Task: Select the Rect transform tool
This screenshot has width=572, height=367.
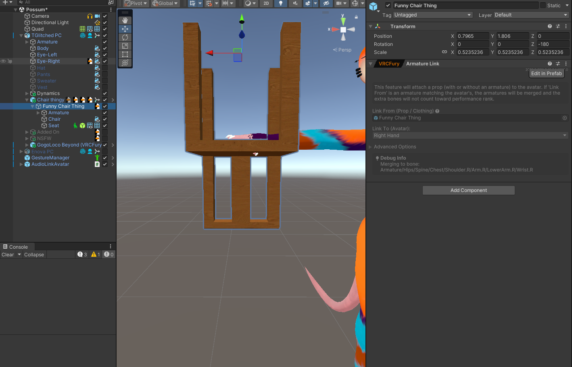Action: (x=125, y=54)
